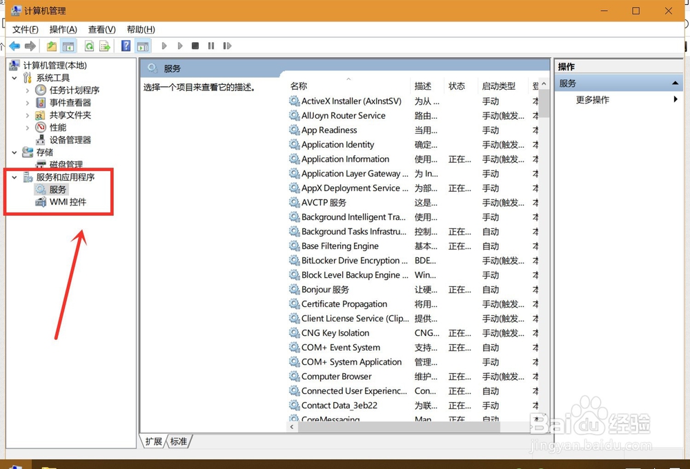Click the pause service icon

point(211,46)
